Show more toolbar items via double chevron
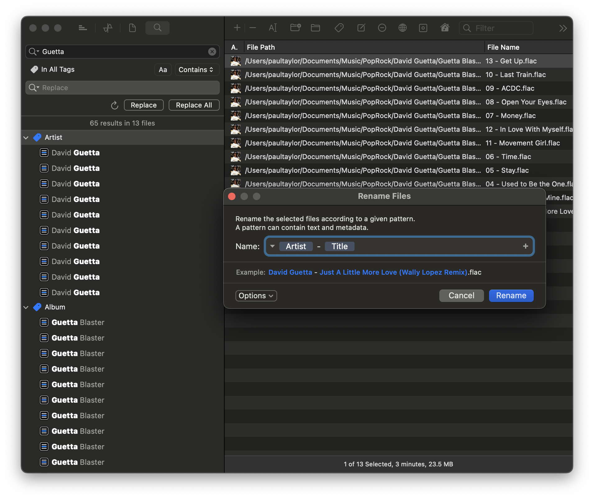Viewport: 594px width, 499px height. coord(563,28)
